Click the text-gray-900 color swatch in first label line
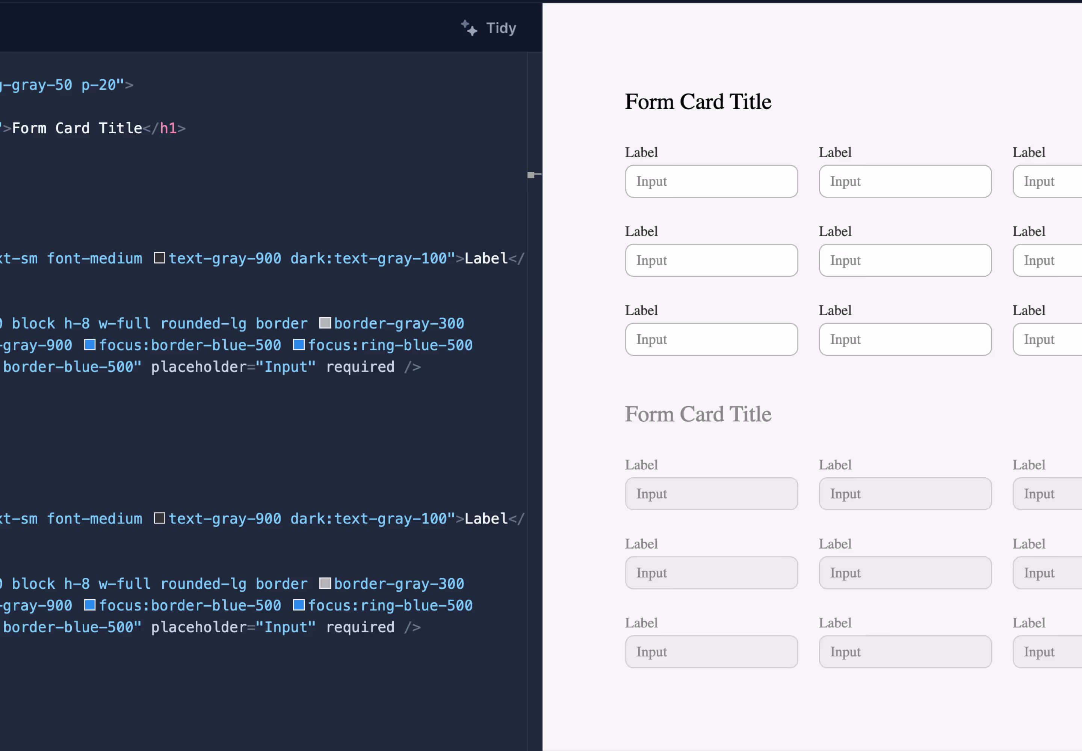1082x751 pixels. point(160,258)
